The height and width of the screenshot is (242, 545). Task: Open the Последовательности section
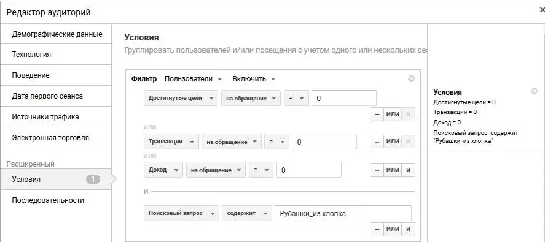(56, 200)
